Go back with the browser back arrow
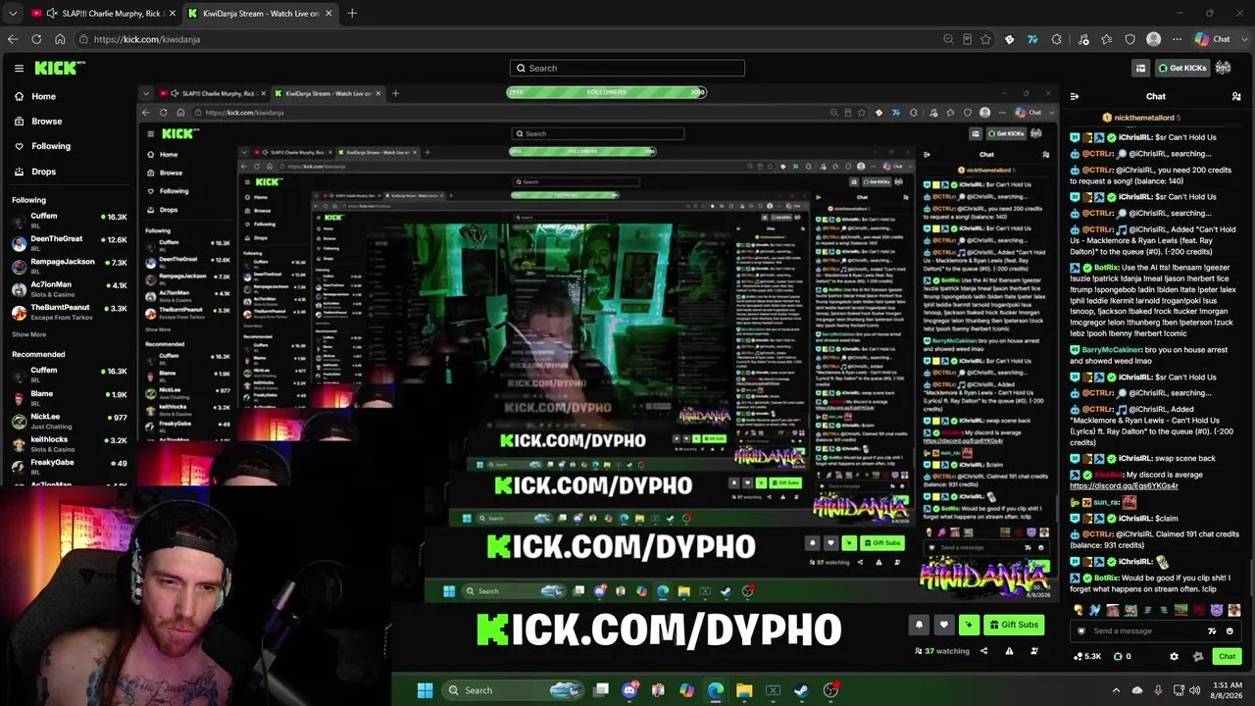Screen dimensions: 1255x706 (13, 39)
